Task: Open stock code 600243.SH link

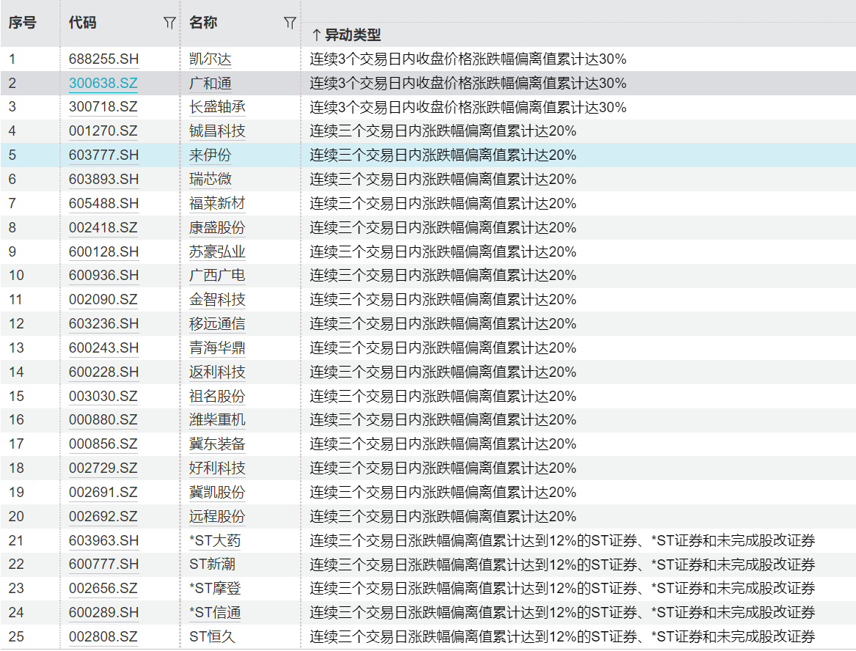Action: [x=103, y=347]
